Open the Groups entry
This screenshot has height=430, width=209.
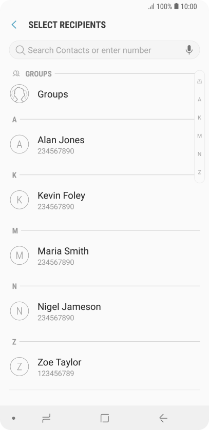click(x=105, y=94)
